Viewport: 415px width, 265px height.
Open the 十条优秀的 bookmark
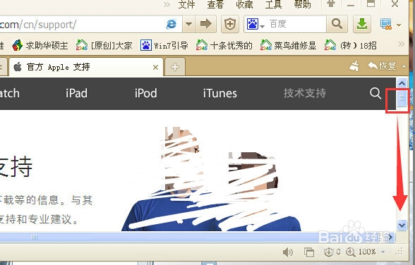pyautogui.click(x=224, y=45)
